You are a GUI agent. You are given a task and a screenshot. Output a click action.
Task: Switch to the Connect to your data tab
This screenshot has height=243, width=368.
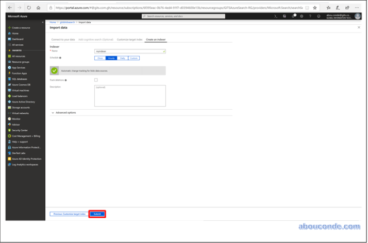62,40
